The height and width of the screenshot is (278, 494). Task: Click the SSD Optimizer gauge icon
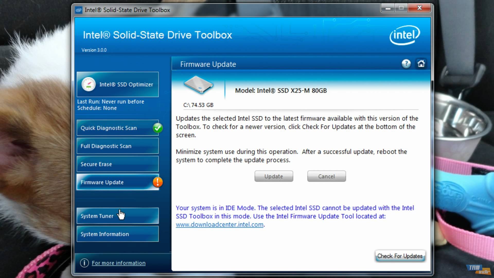point(89,84)
